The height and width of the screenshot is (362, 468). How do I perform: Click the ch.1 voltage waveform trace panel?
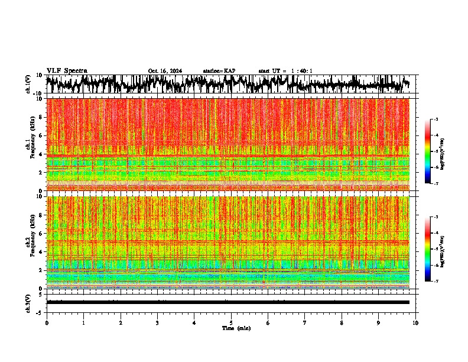tap(230, 84)
